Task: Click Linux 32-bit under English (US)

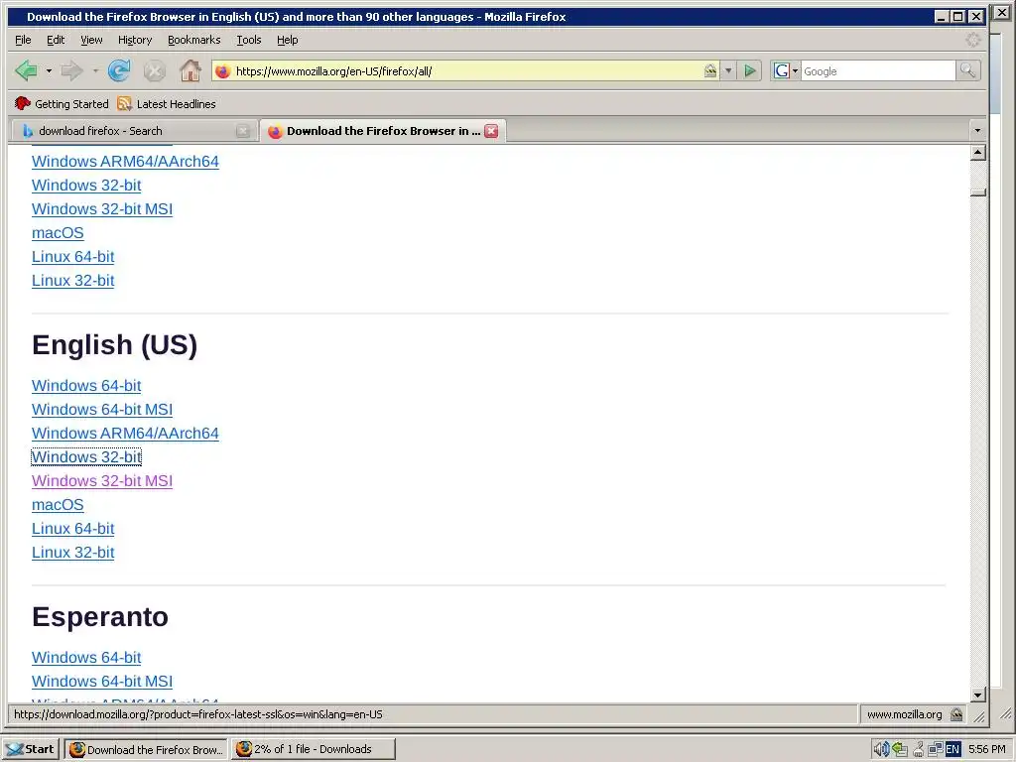Action: click(73, 553)
